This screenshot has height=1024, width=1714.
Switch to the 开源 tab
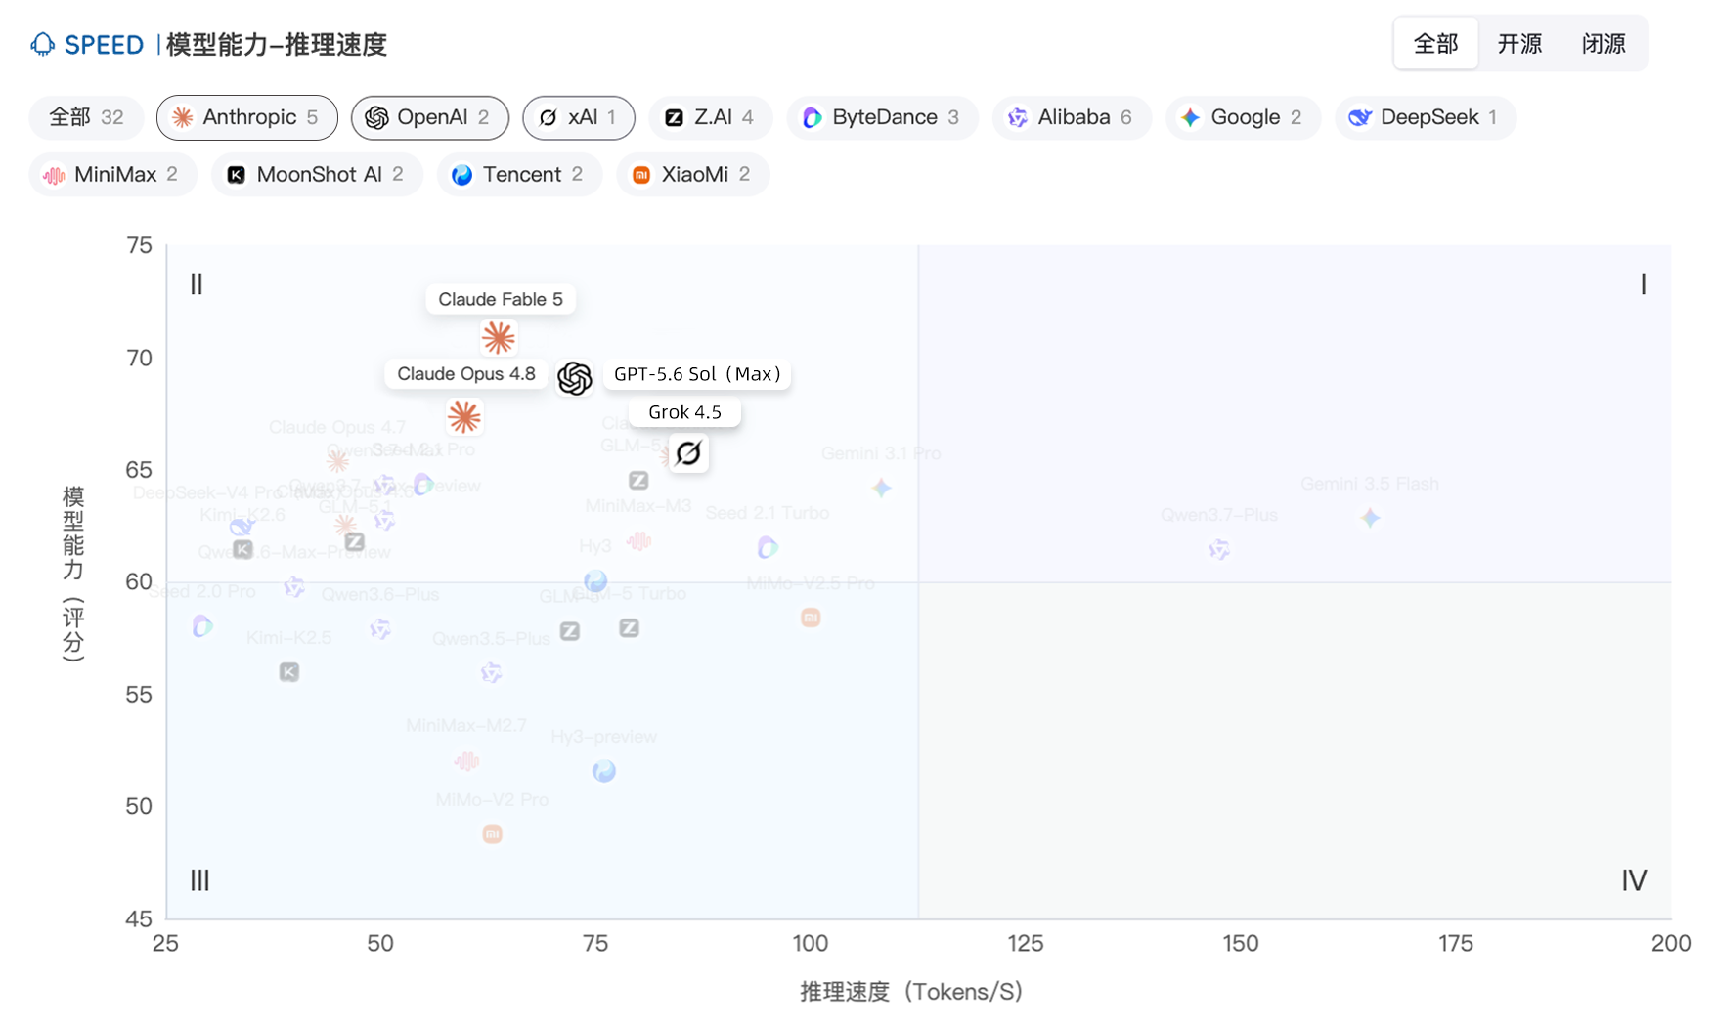click(x=1520, y=43)
